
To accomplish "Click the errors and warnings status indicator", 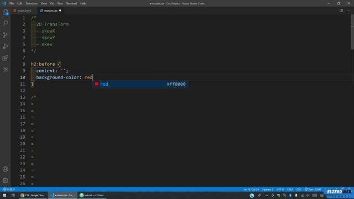I will [9, 189].
